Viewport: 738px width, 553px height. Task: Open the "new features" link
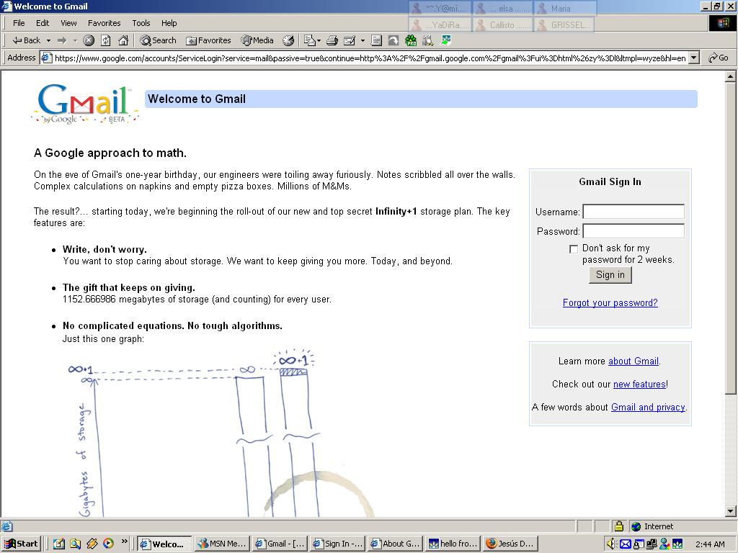pyautogui.click(x=640, y=385)
